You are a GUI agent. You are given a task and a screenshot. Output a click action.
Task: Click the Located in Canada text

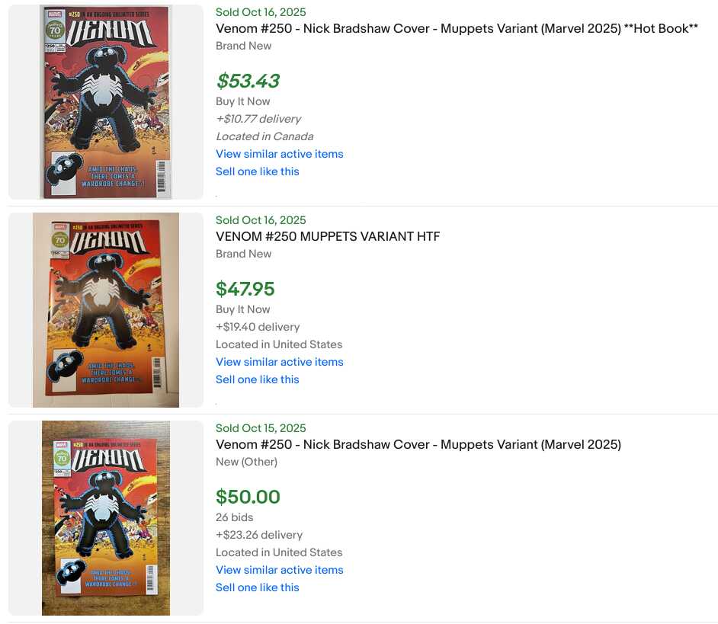pyautogui.click(x=264, y=136)
